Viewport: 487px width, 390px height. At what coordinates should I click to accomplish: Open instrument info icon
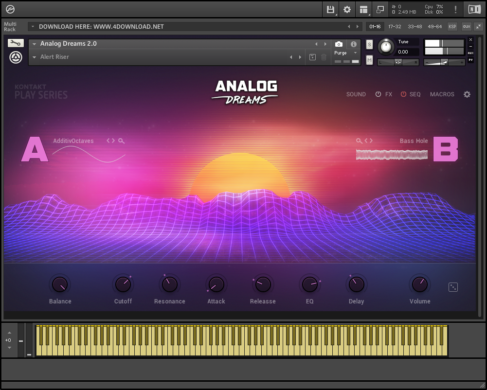[x=353, y=44]
